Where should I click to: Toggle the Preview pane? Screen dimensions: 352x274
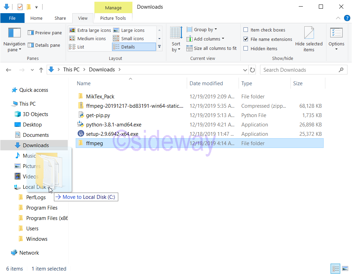(x=45, y=33)
